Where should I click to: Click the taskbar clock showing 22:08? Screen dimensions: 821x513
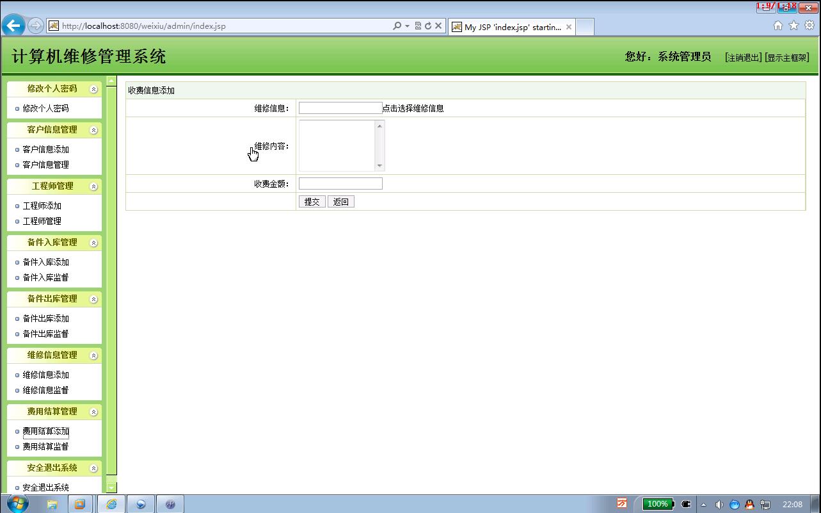click(792, 504)
